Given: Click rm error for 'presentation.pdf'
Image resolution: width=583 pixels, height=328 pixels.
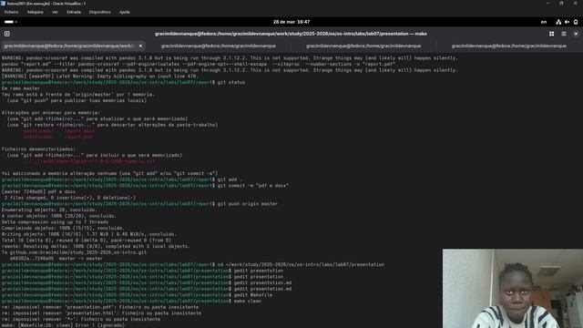Looking at the screenshot, I should coord(100,307).
